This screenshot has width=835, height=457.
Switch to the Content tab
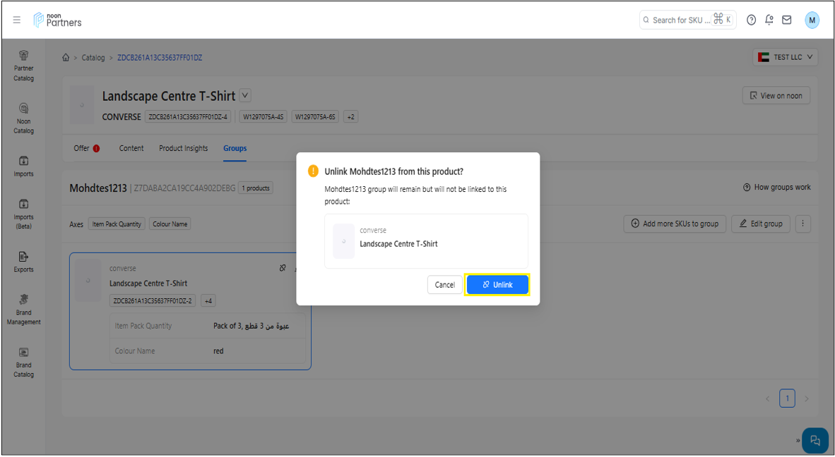[x=131, y=148]
